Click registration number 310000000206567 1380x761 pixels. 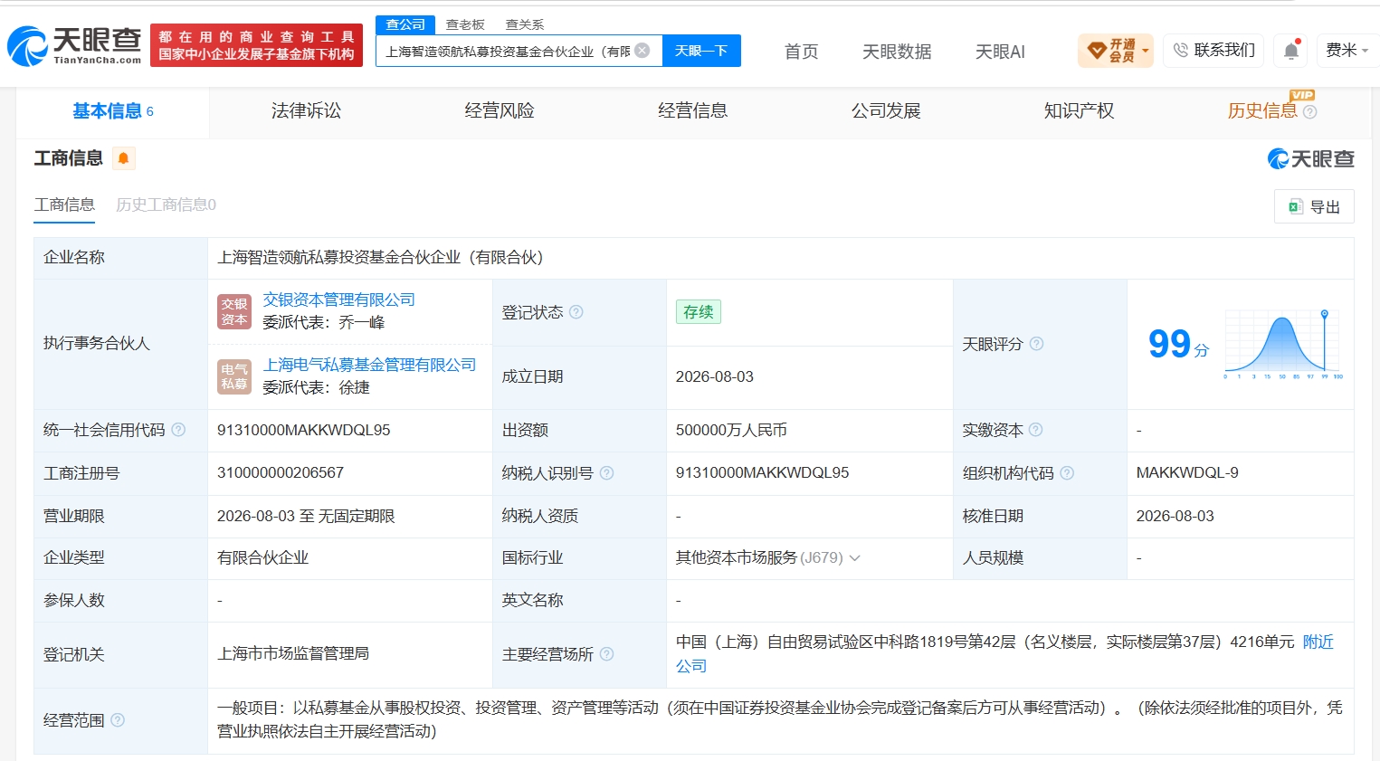[281, 472]
